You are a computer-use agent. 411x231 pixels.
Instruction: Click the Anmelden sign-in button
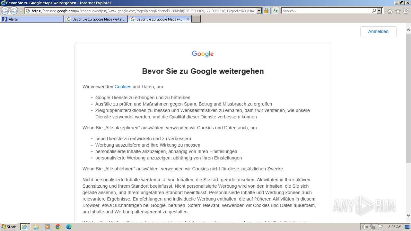coord(378,31)
